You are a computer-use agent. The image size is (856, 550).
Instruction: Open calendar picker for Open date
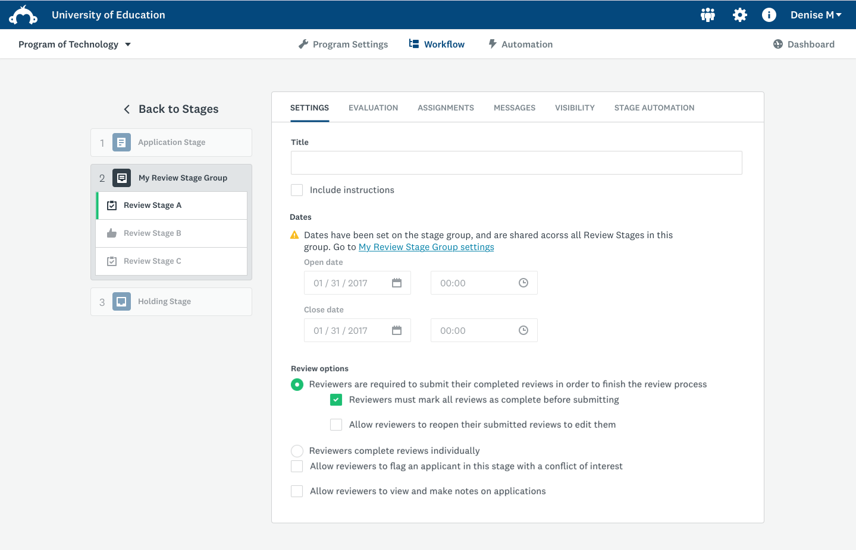[x=397, y=283]
